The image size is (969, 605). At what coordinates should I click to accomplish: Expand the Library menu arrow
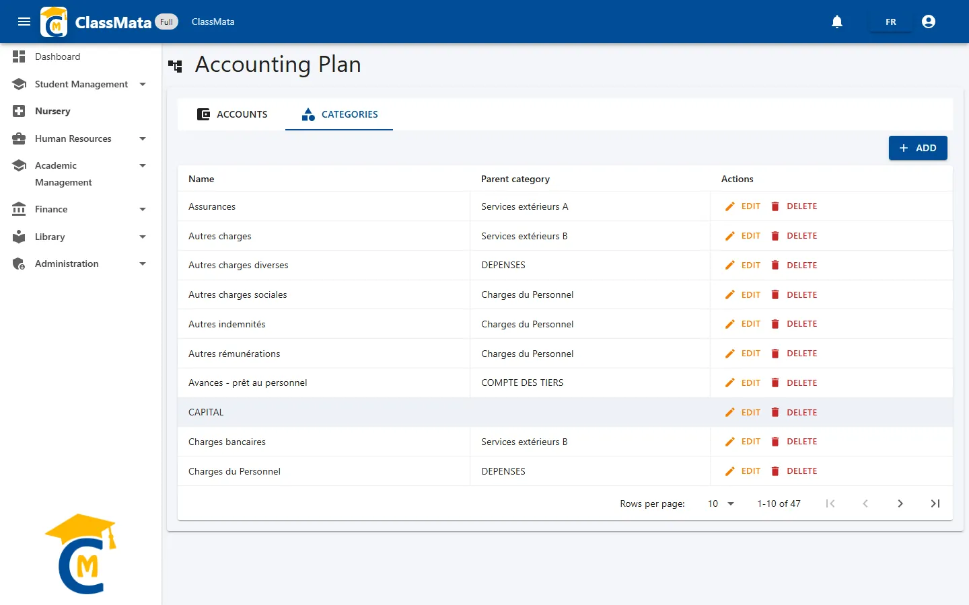[143, 237]
